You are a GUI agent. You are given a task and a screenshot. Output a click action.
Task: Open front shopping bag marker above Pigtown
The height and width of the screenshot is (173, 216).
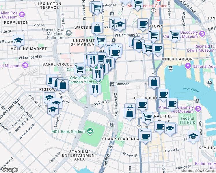point(63,85)
